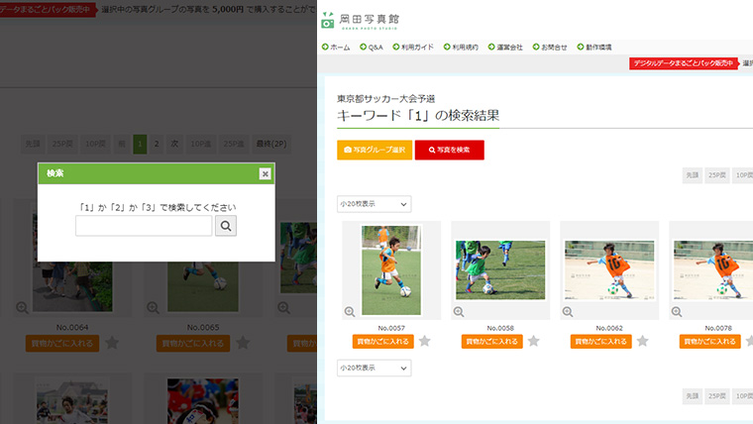Screen dimensions: 753x424
Task: Click the 東京都サッカー大会予選 event title text
Action: click(x=386, y=99)
